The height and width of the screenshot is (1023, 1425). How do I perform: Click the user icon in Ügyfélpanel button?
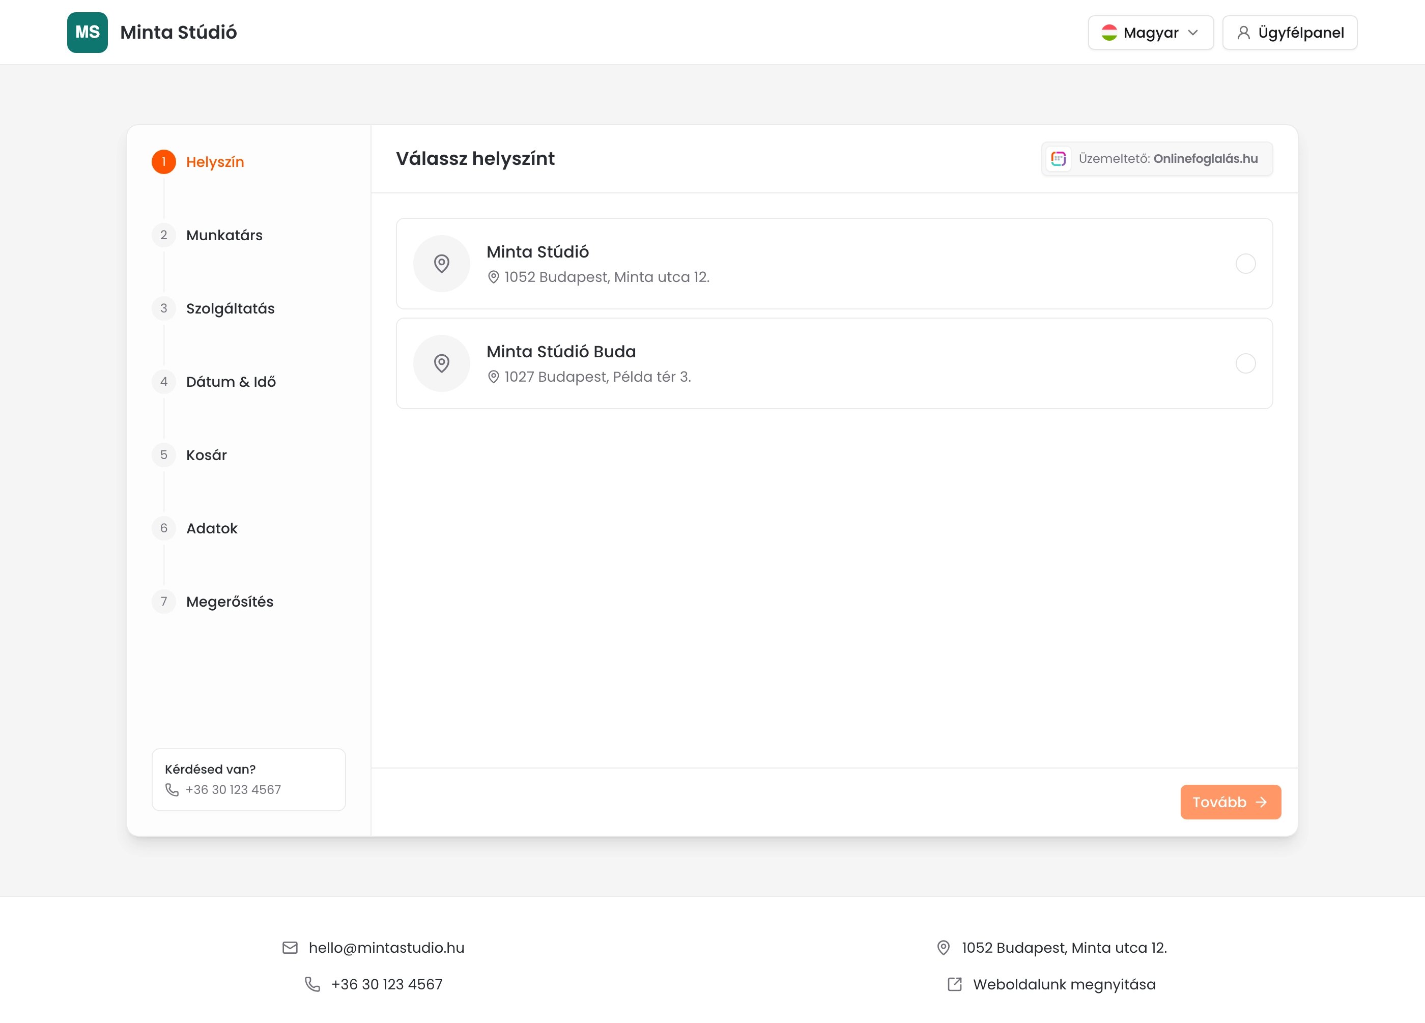coord(1243,33)
